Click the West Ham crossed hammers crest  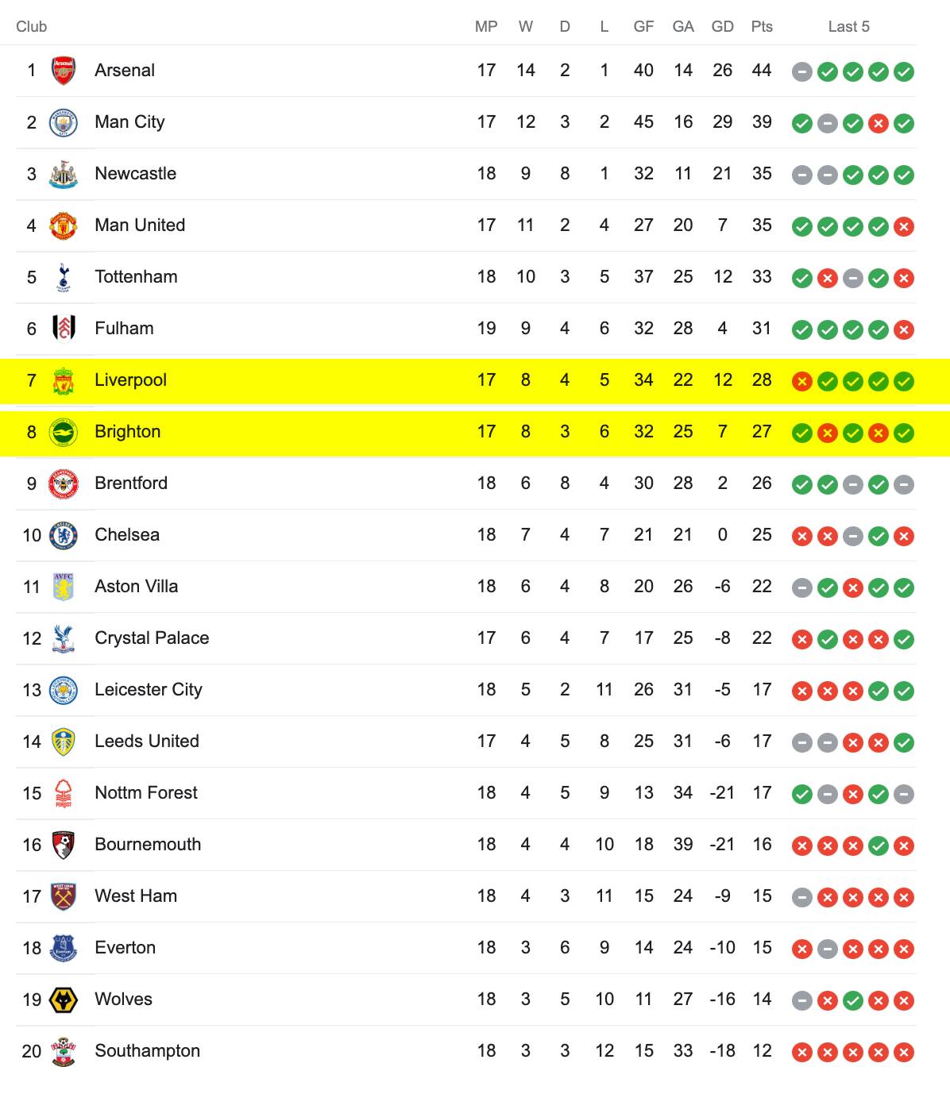(x=64, y=896)
